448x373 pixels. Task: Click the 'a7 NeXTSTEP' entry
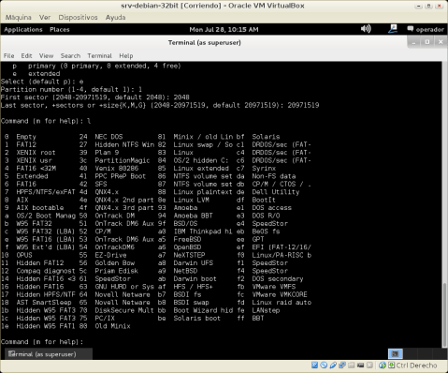(x=181, y=255)
